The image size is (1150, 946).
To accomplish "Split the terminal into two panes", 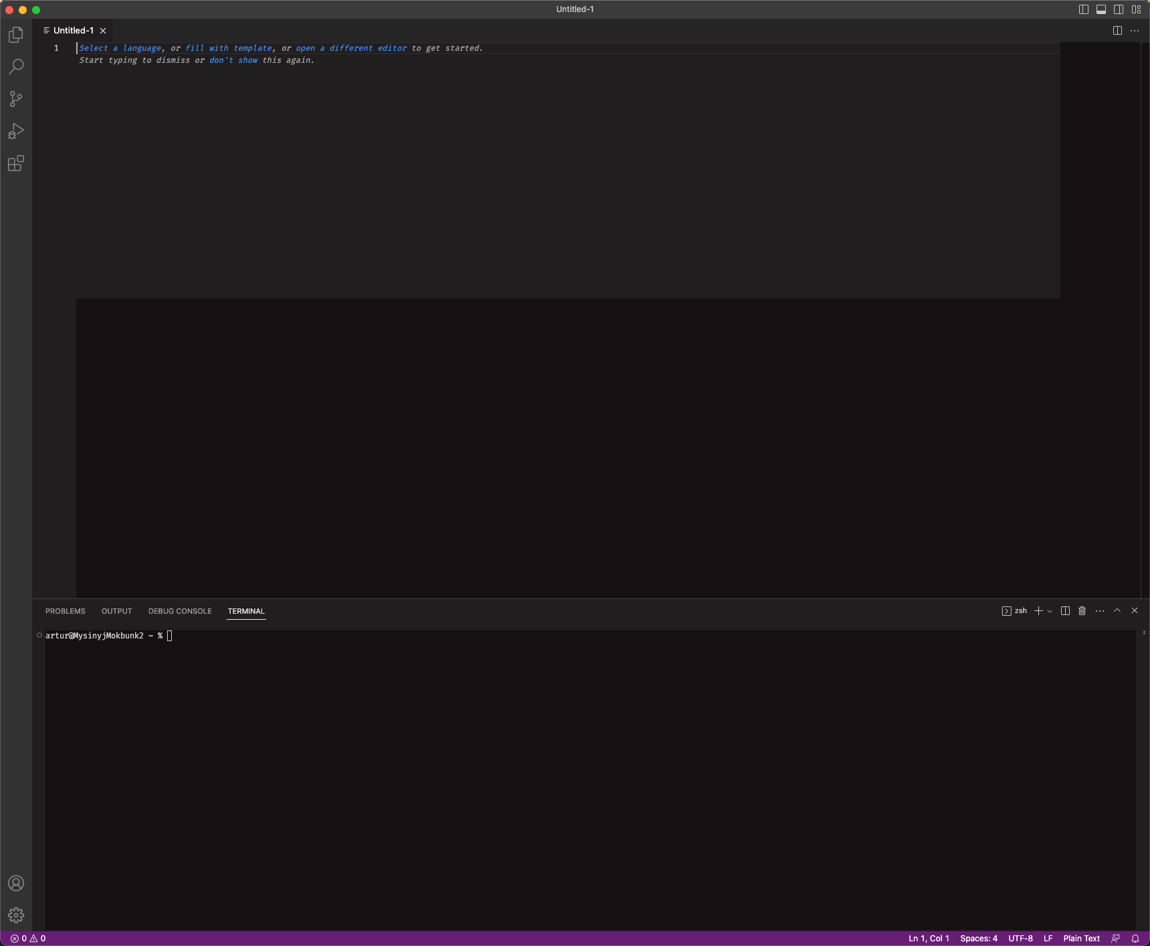I will [1064, 610].
